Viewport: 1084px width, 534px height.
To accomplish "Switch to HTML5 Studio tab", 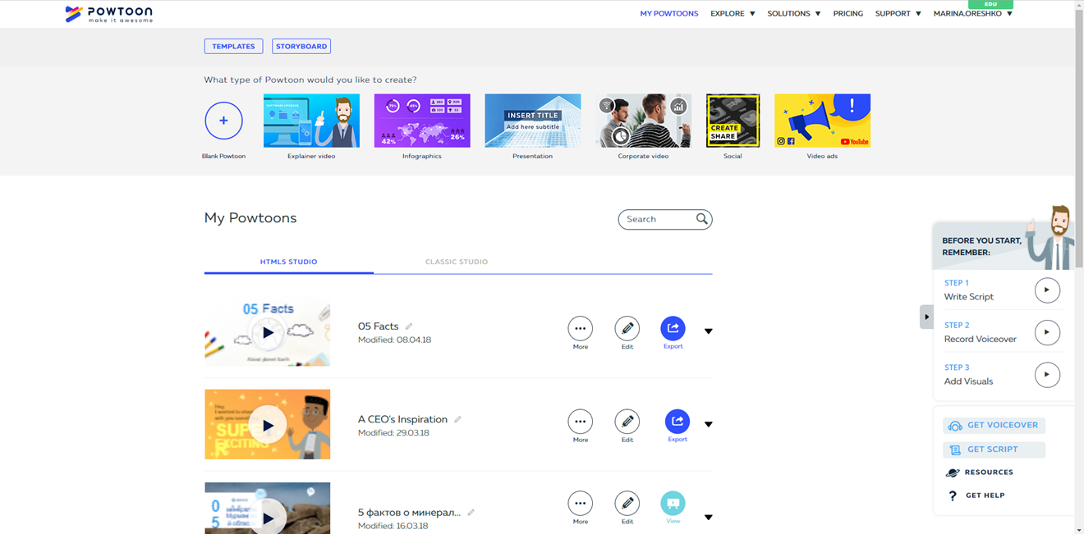I will pos(288,262).
